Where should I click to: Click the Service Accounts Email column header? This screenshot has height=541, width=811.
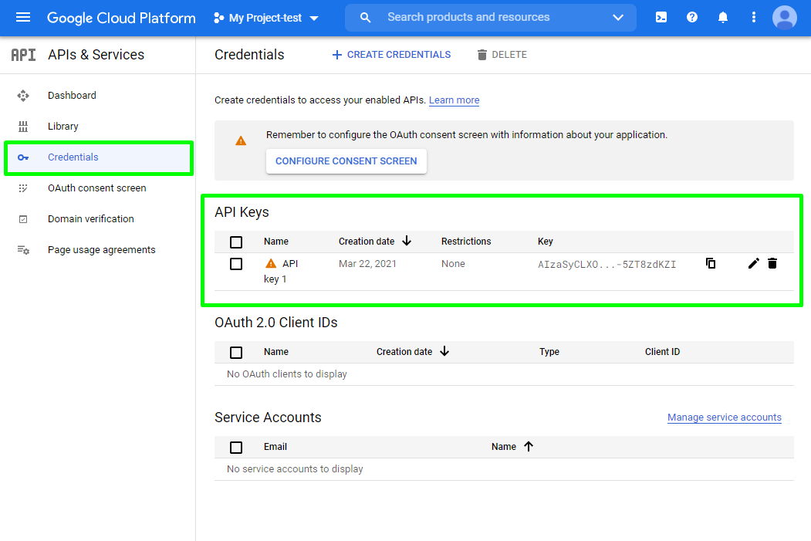(x=275, y=447)
